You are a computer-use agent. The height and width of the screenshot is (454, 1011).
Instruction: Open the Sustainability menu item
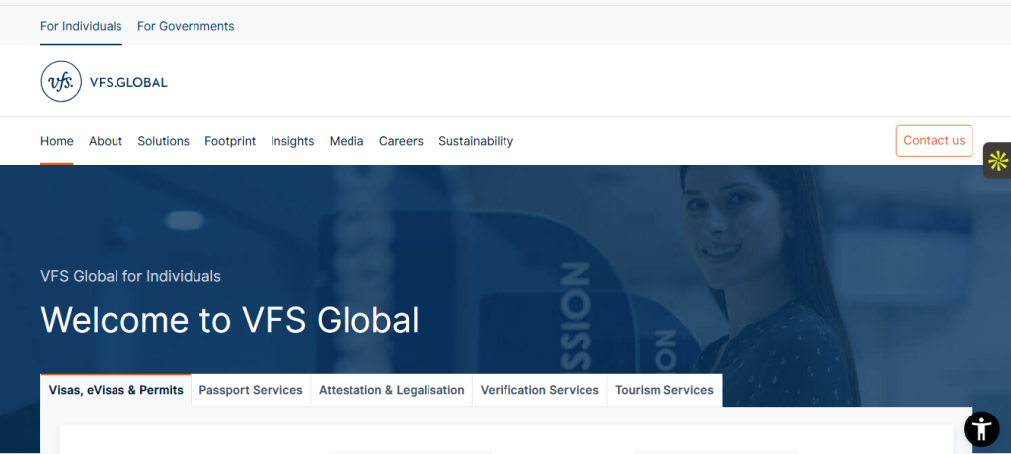click(x=476, y=141)
